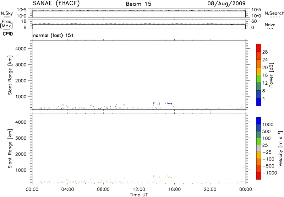Click the Freq. [MHz] axis label
Screen dimensions: 284x197
pos(7,24)
